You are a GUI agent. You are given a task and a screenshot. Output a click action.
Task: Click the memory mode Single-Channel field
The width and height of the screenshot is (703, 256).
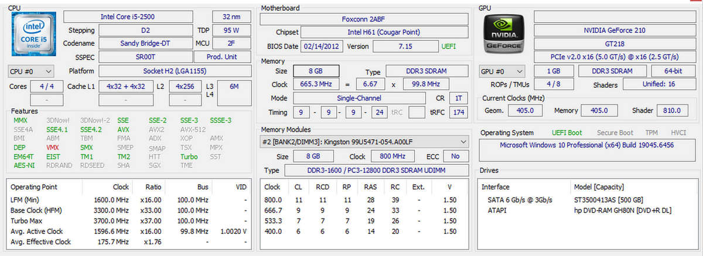point(359,98)
